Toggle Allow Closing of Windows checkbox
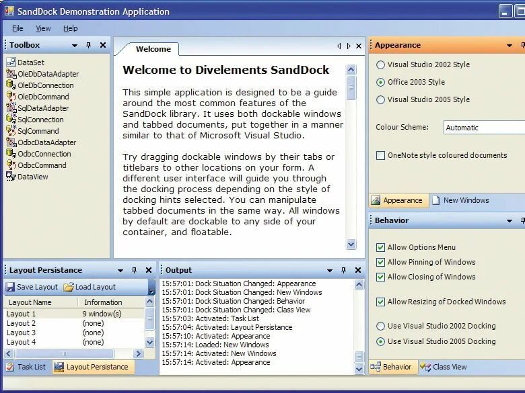The image size is (525, 393). point(380,277)
